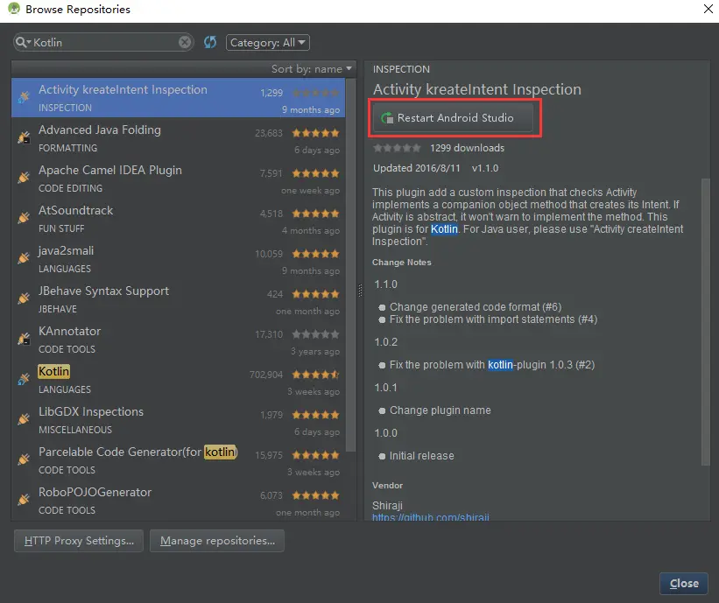The image size is (719, 603).
Task: Select the AtSoundtrack plugin entry
Action: point(179,219)
